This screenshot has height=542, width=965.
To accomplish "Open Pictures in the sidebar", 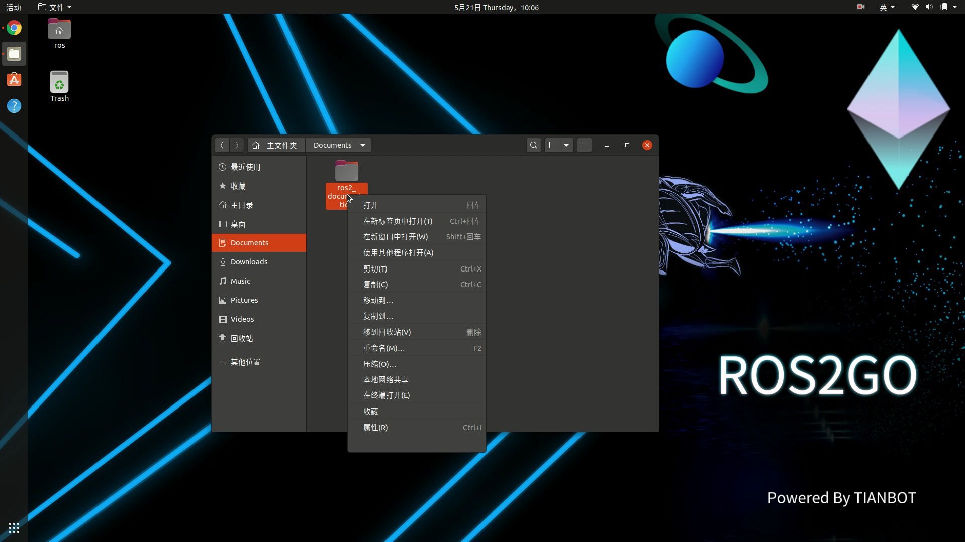I will 259,300.
